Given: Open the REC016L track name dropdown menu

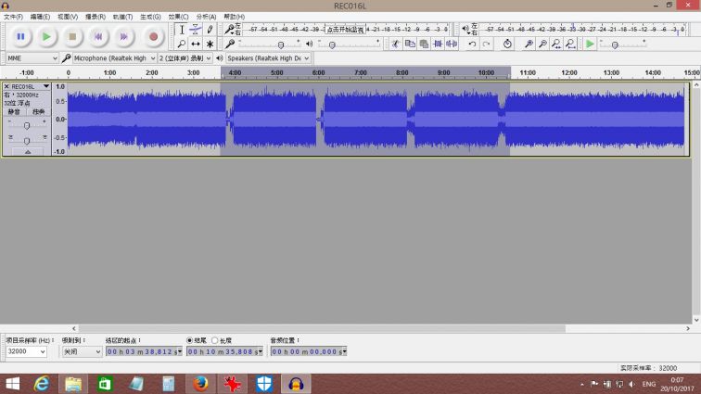Looking at the screenshot, I should (46, 86).
